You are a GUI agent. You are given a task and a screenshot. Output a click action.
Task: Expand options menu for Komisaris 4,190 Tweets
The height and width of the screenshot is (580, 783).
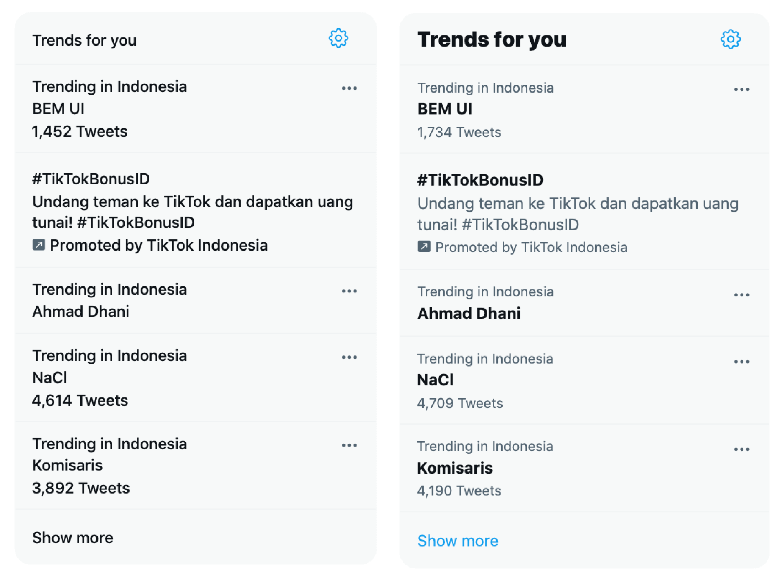(741, 449)
